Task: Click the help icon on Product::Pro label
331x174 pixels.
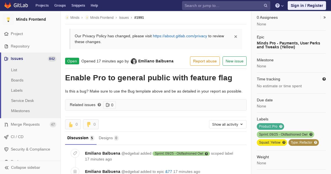Action: (281, 126)
